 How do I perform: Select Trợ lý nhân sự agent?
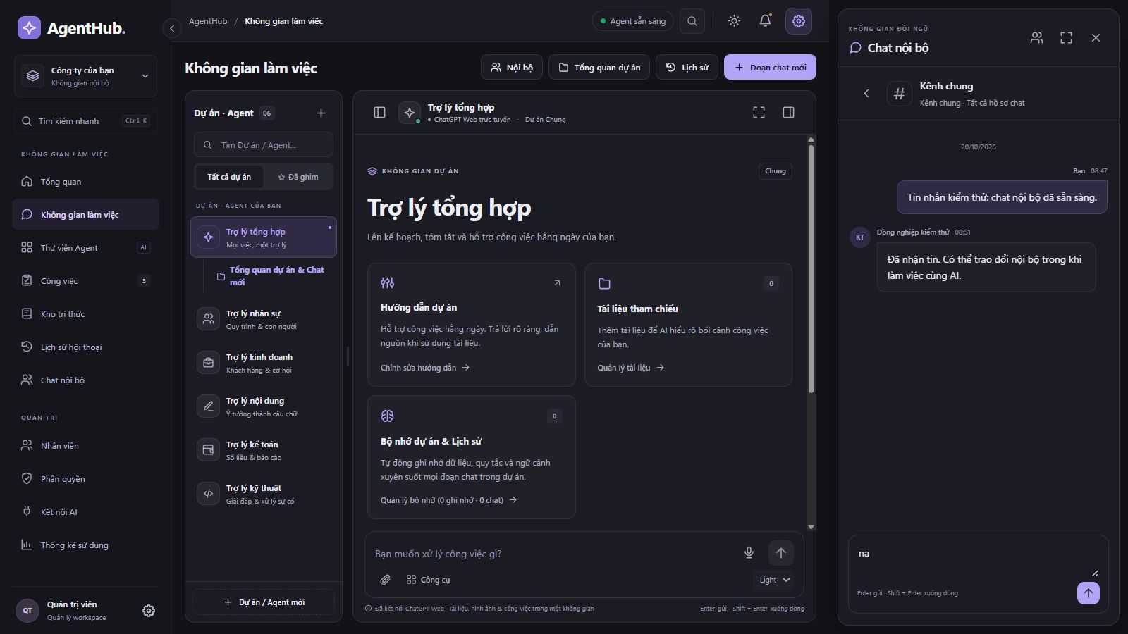pos(264,319)
